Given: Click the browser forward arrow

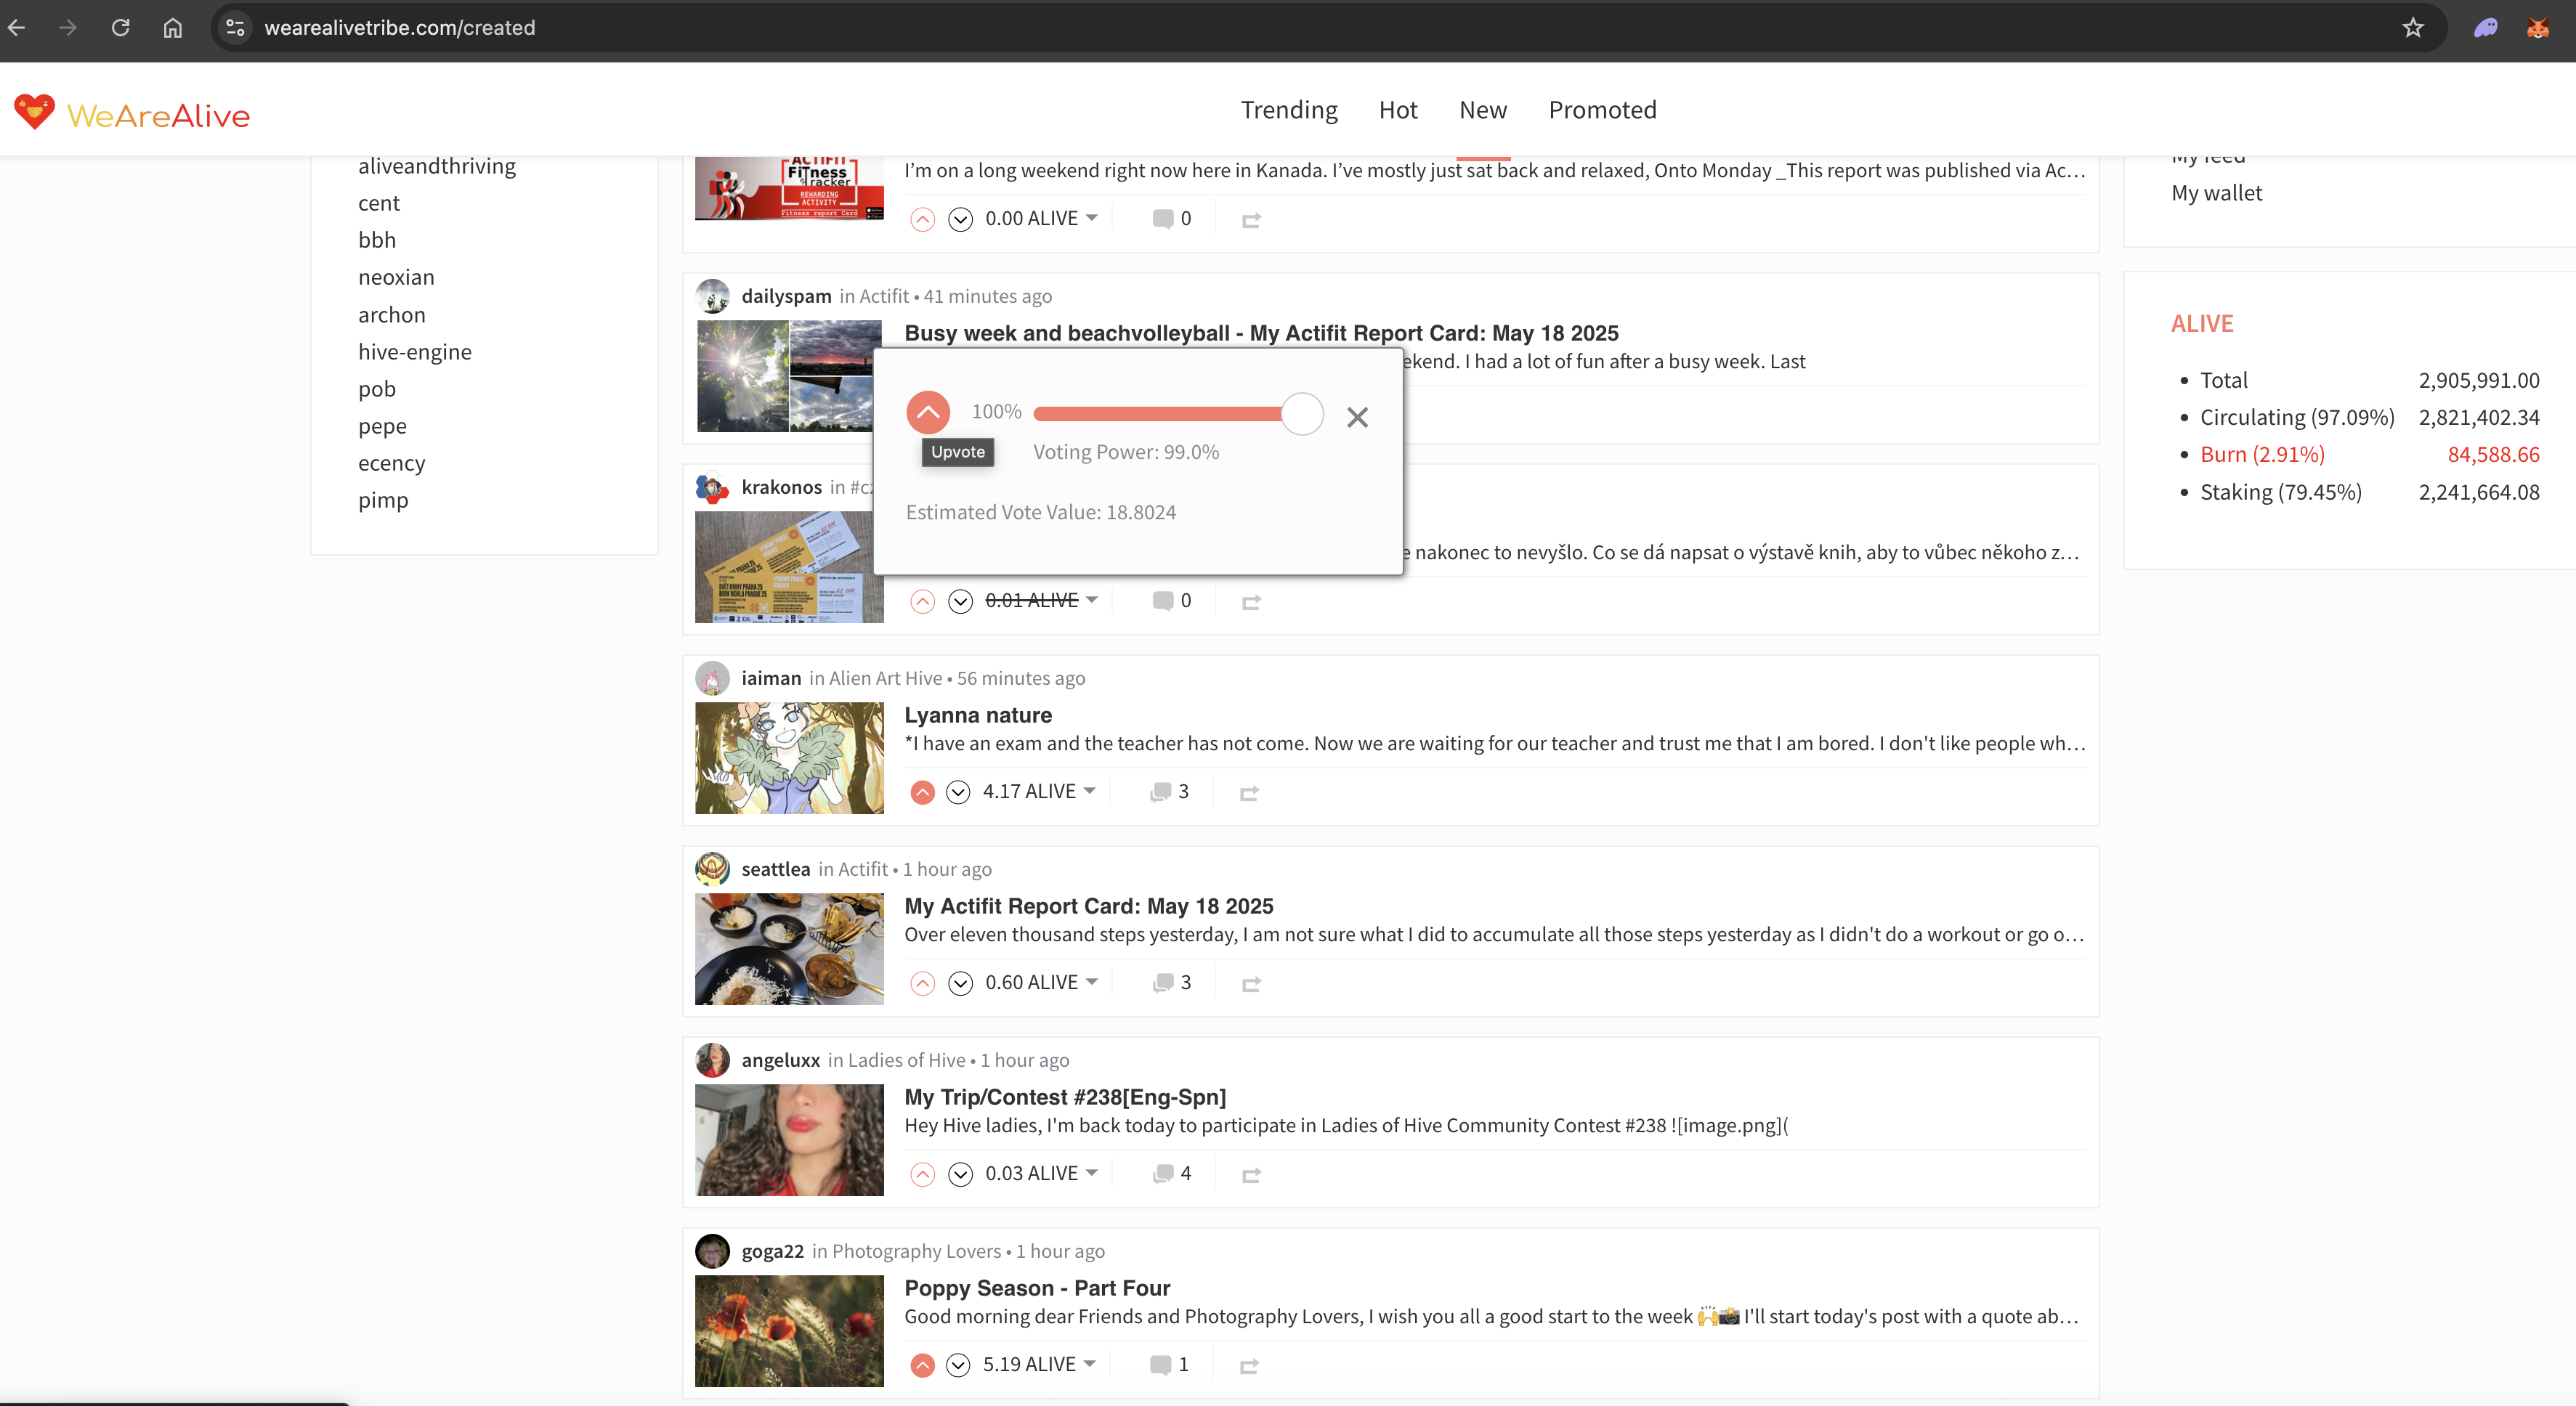Looking at the screenshot, I should click(68, 27).
